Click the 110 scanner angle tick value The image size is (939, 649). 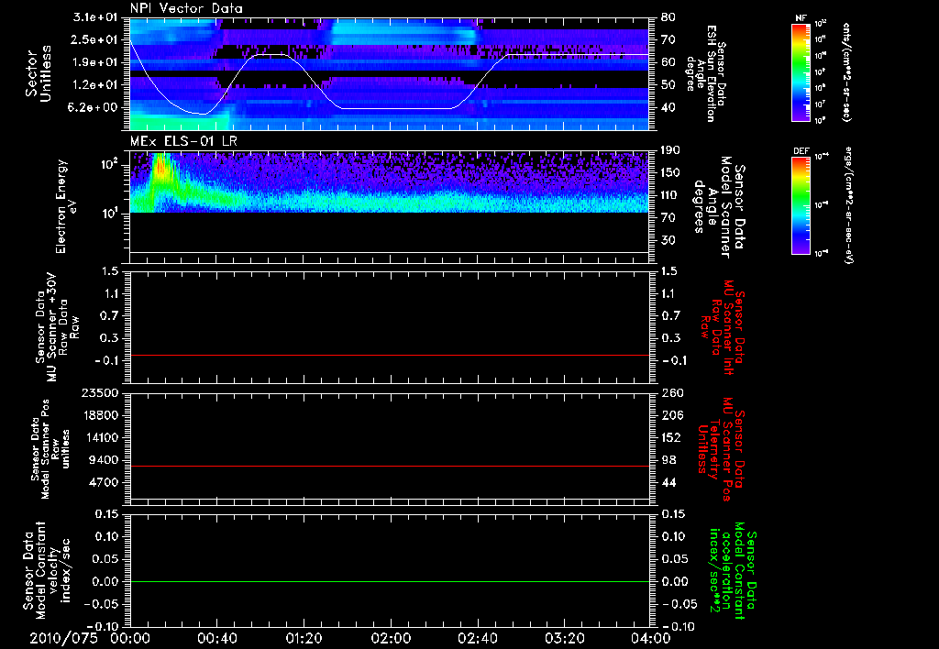(670, 195)
